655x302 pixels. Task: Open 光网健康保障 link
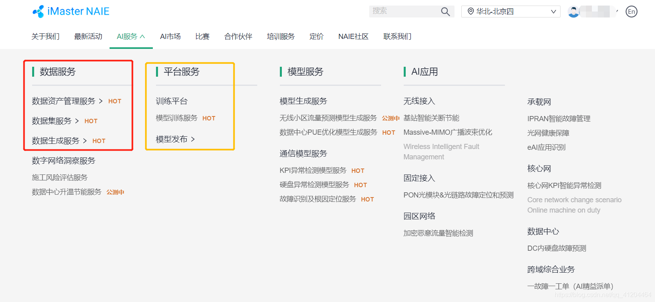click(548, 133)
